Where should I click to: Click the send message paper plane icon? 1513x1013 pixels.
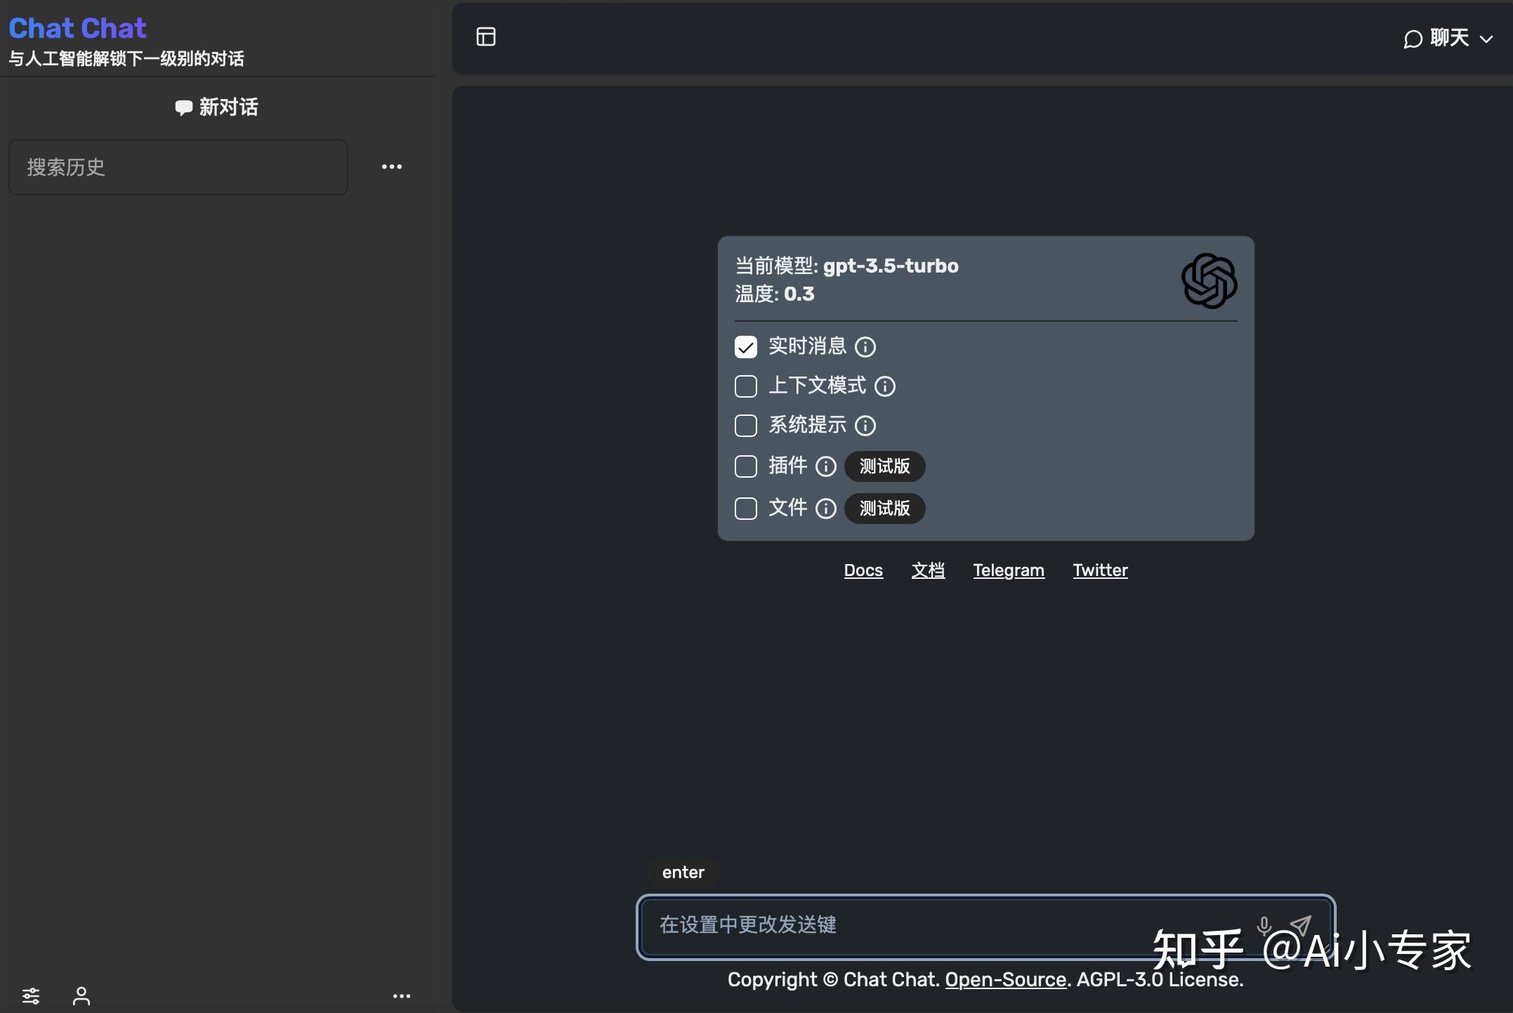click(1301, 925)
